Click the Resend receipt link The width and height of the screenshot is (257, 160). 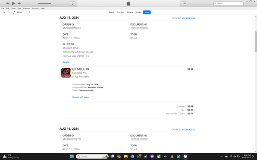point(66,62)
